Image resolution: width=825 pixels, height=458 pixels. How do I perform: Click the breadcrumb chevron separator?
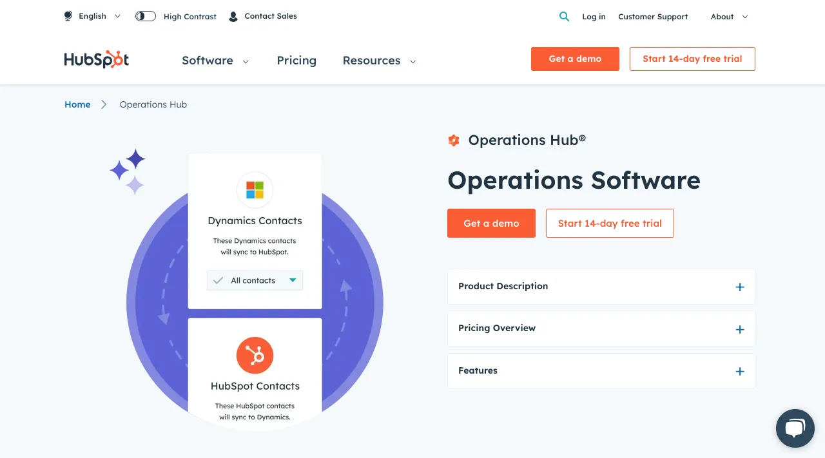(104, 104)
